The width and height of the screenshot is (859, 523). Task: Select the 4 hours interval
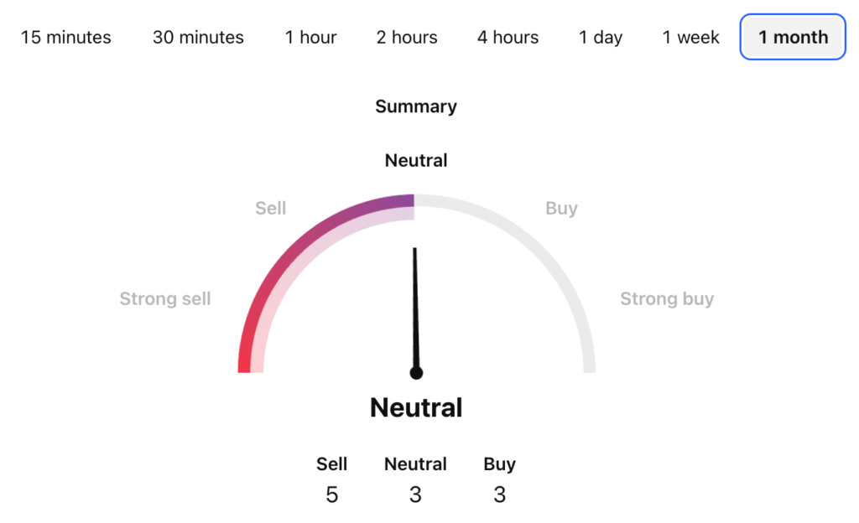click(508, 38)
